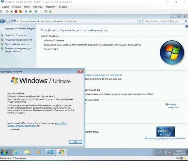Image resolution: width=188 pixels, height=161 pixels.
Task: Expand the arrow after Σύστημα και Ασφάλεια
Action: tap(65, 21)
